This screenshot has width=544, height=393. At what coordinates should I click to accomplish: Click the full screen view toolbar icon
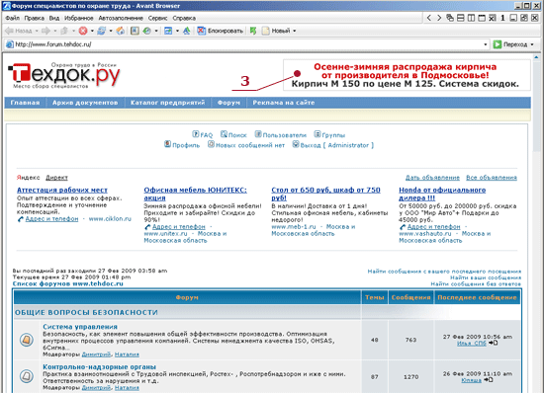coord(168,31)
